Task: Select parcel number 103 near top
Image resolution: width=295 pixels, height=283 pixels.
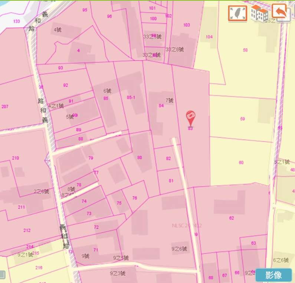Action: pos(187,25)
